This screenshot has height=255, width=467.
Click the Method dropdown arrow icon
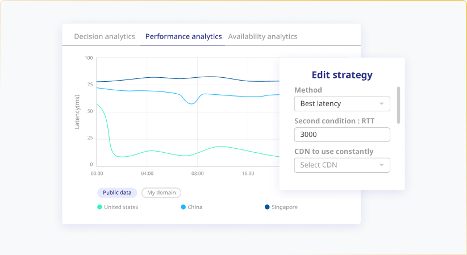(x=382, y=104)
